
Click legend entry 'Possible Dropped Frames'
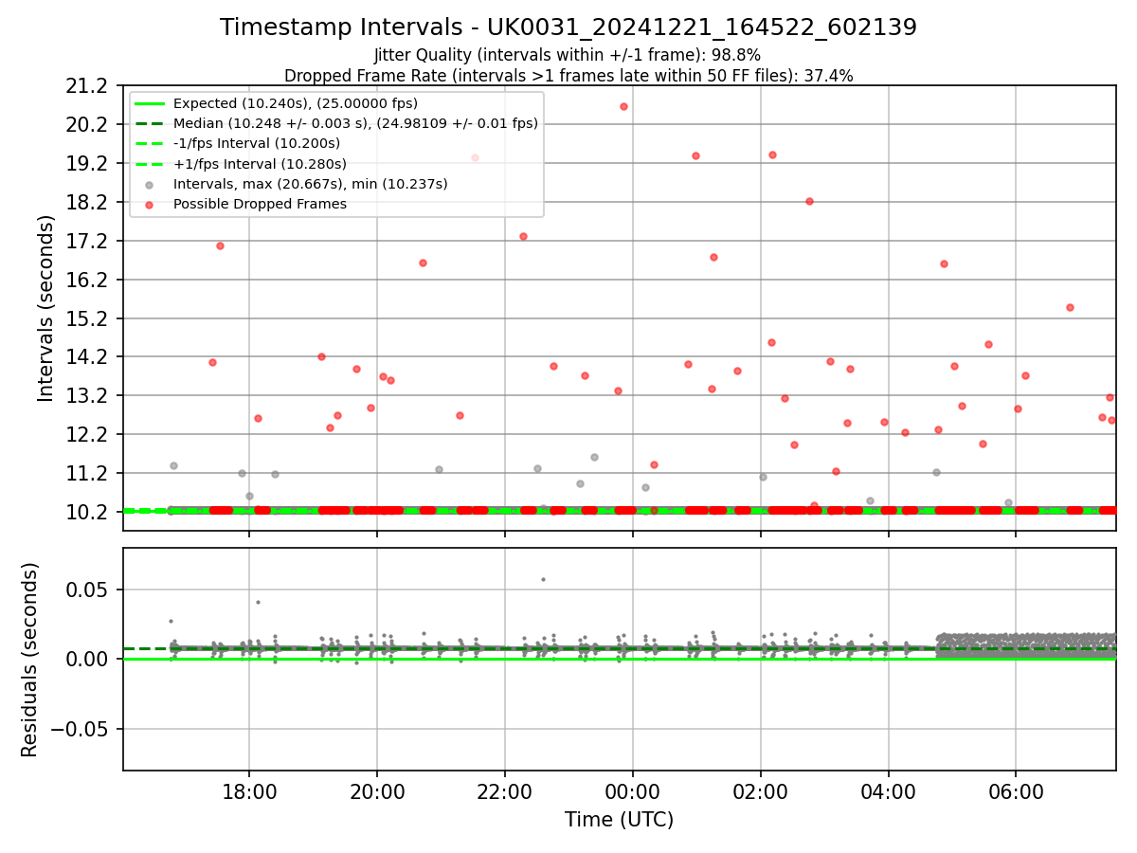tap(260, 204)
